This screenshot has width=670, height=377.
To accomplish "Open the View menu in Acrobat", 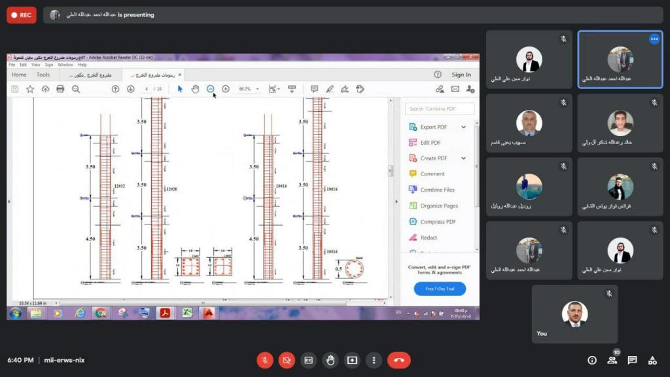I will [35, 65].
